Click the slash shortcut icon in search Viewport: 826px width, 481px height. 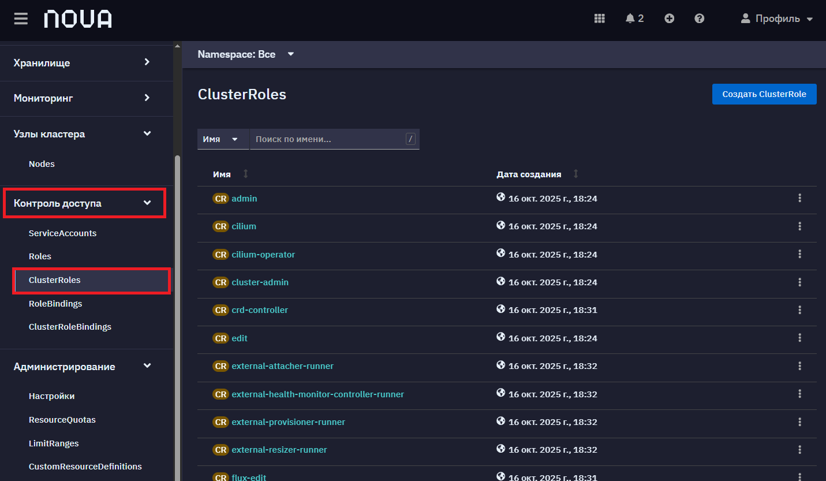coord(410,139)
